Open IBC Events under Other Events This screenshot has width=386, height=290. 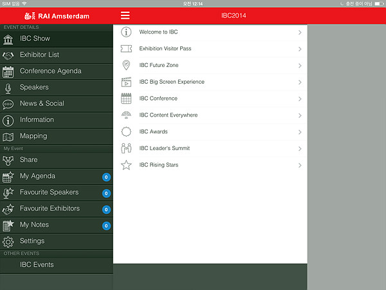(57, 266)
